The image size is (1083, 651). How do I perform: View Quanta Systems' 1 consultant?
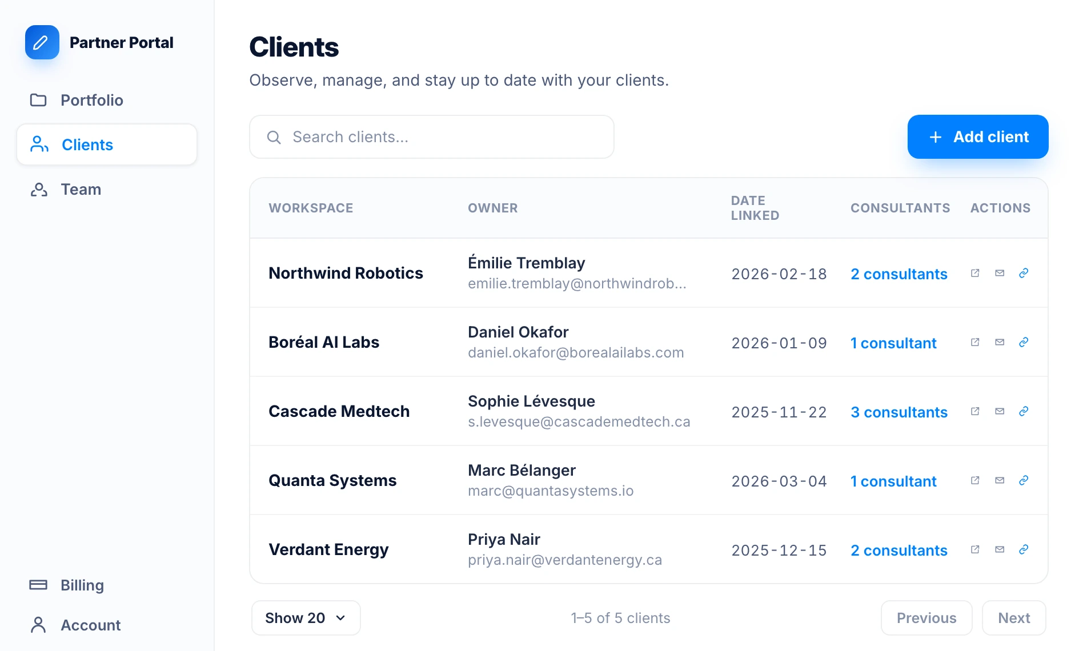point(893,481)
